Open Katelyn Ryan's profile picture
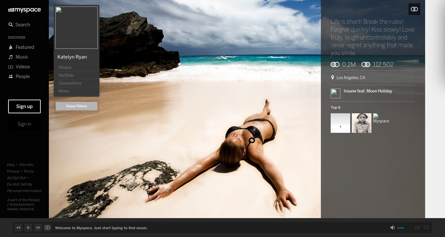The image size is (445, 237). [77, 28]
